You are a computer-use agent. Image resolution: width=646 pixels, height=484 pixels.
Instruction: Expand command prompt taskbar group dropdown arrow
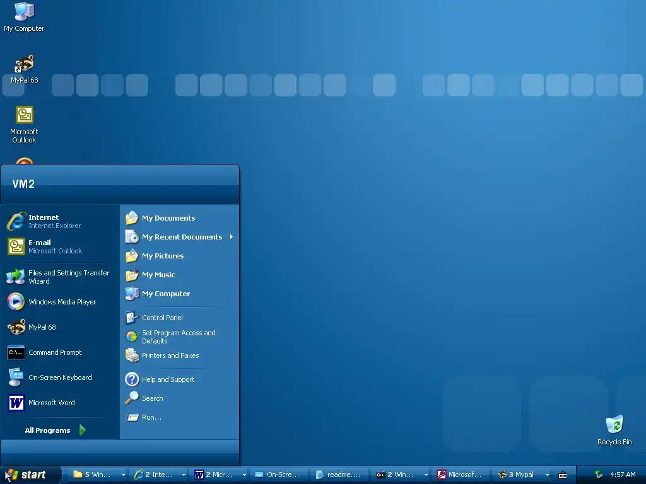pyautogui.click(x=426, y=475)
